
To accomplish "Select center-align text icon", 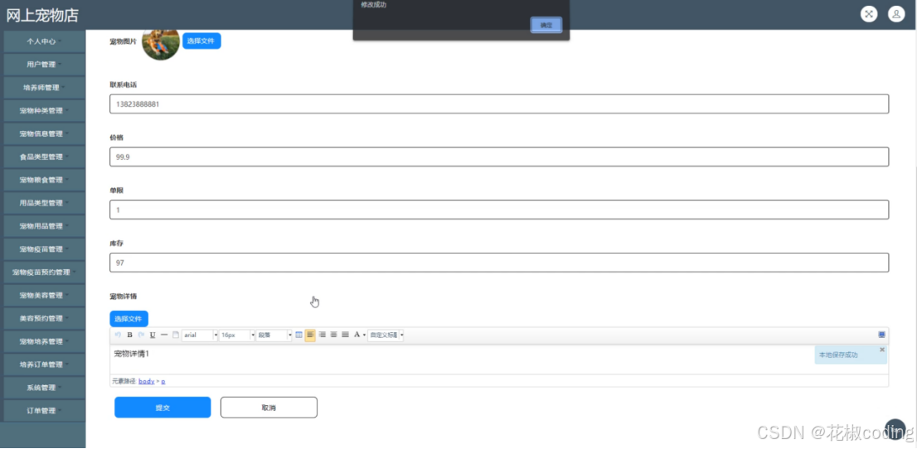I will click(x=334, y=335).
